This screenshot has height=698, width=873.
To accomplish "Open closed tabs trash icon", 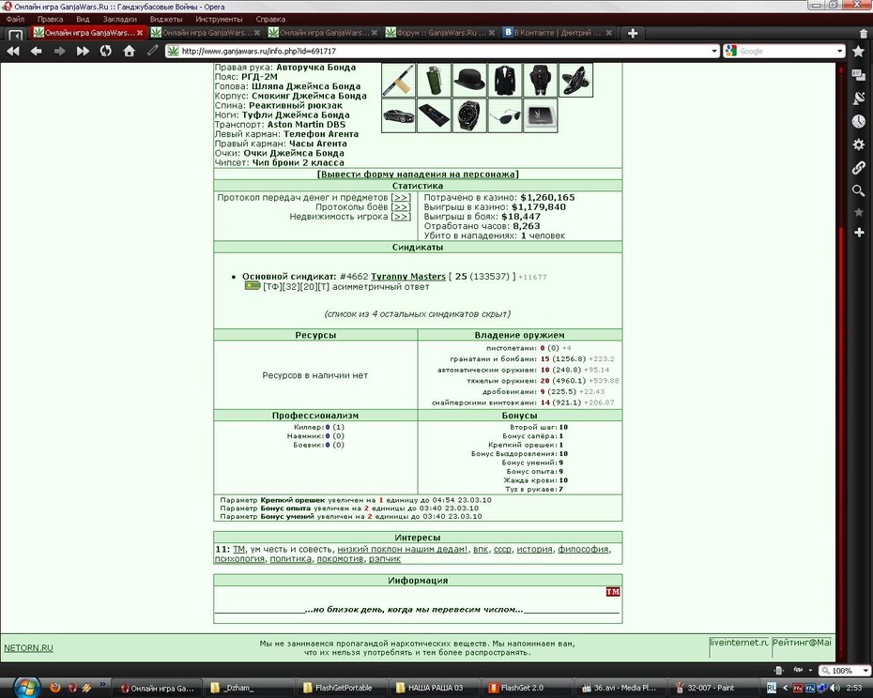I will pos(864,34).
